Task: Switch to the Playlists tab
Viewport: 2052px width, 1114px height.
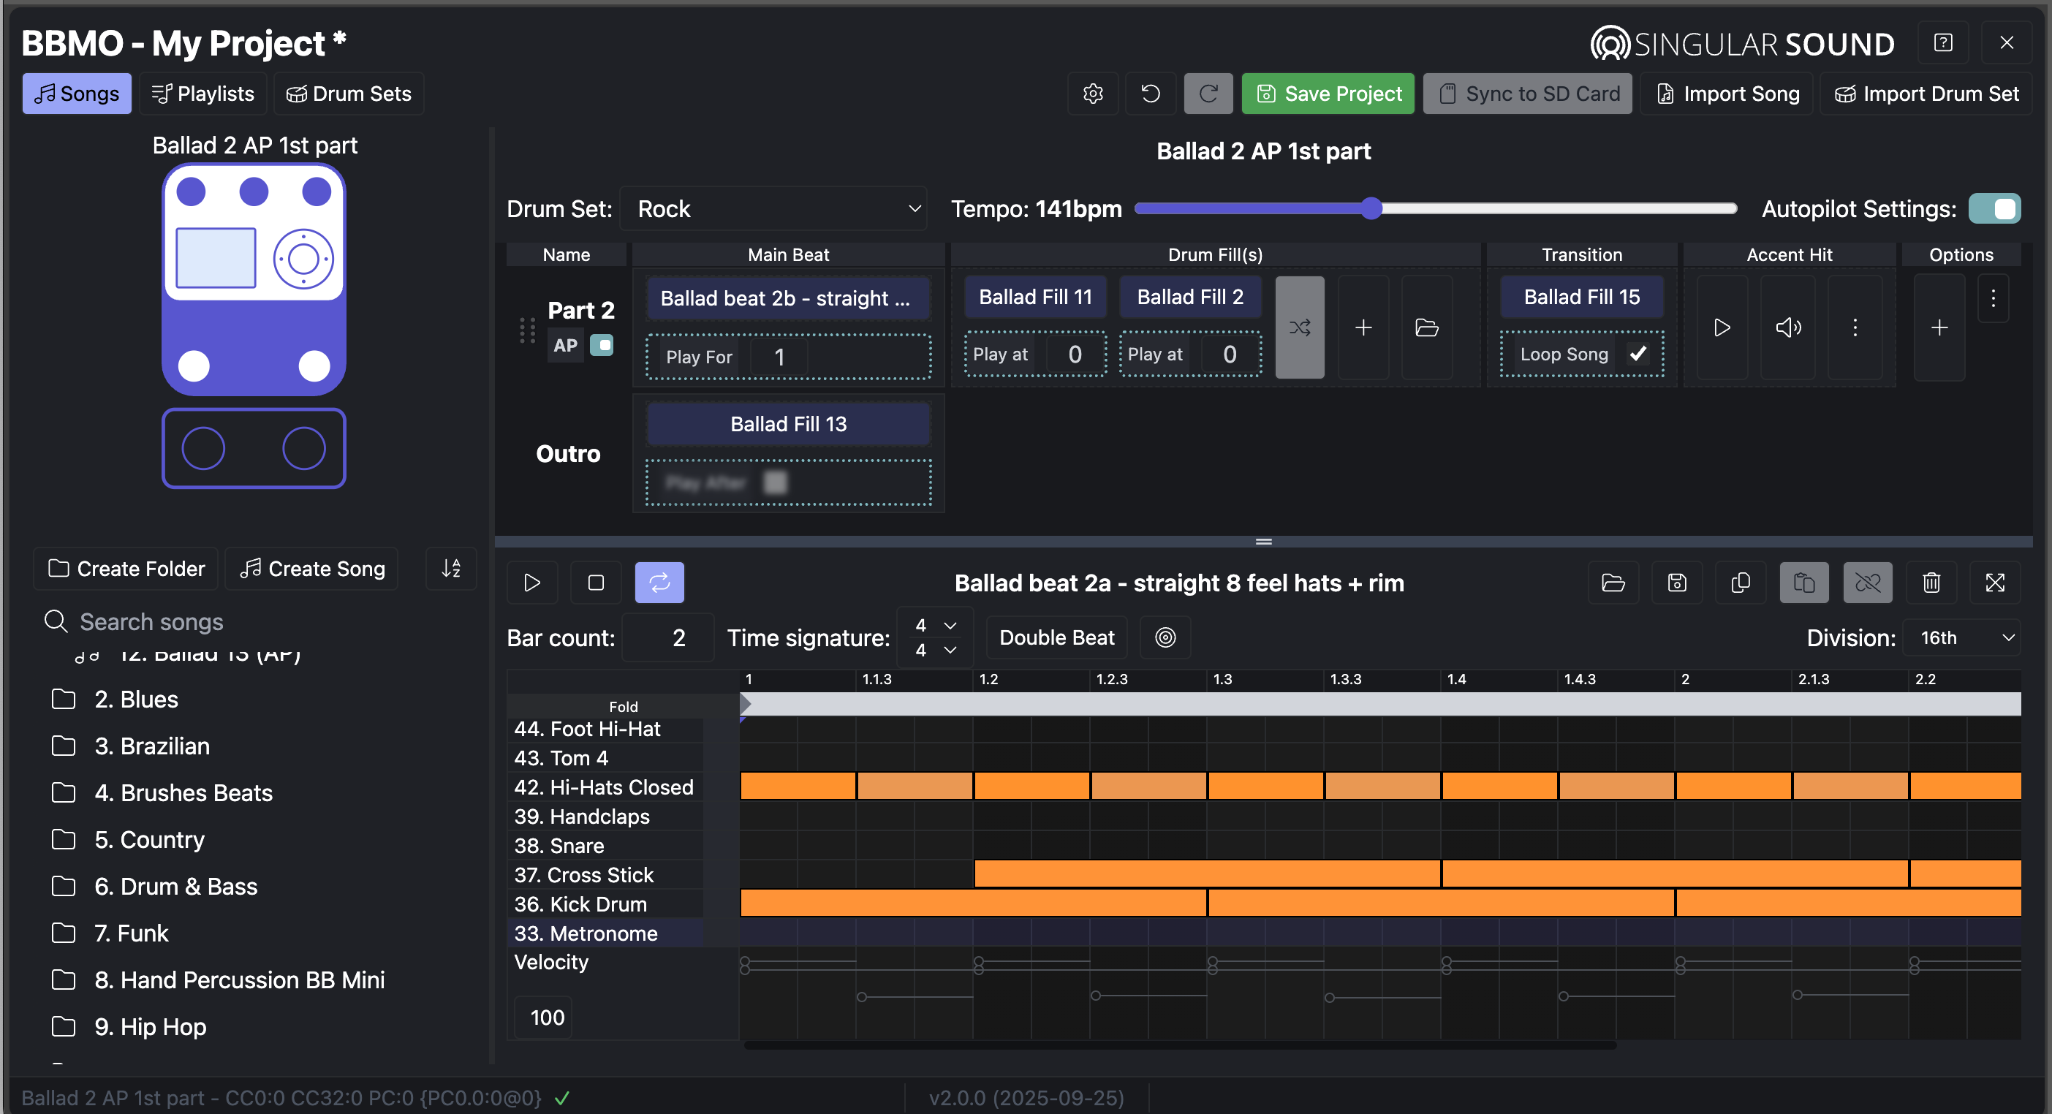Action: click(203, 94)
